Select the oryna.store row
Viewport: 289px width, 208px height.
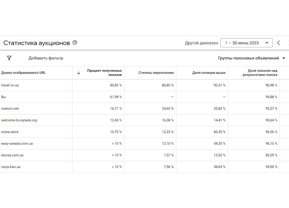(145, 132)
